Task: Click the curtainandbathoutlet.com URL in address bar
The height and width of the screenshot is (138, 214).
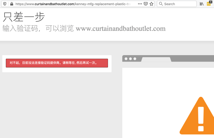Action: pos(73,4)
